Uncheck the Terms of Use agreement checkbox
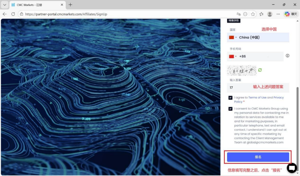Image resolution: width=300 pixels, height=176 pixels. pos(231,98)
